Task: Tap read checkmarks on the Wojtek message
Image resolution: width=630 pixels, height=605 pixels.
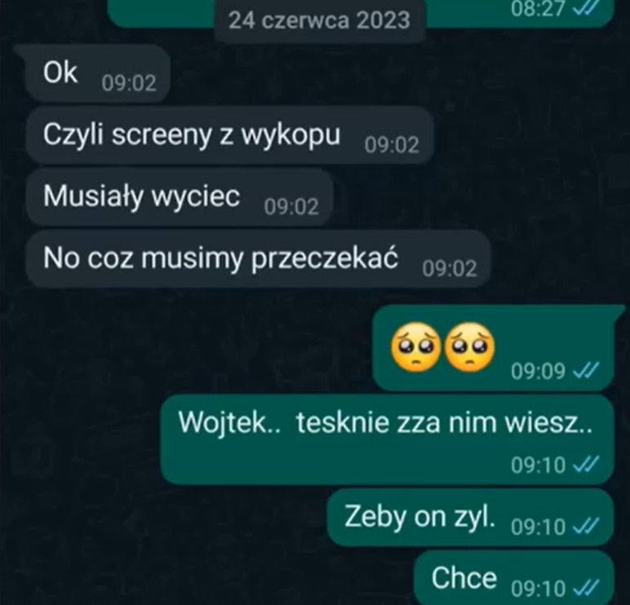Action: (x=586, y=465)
